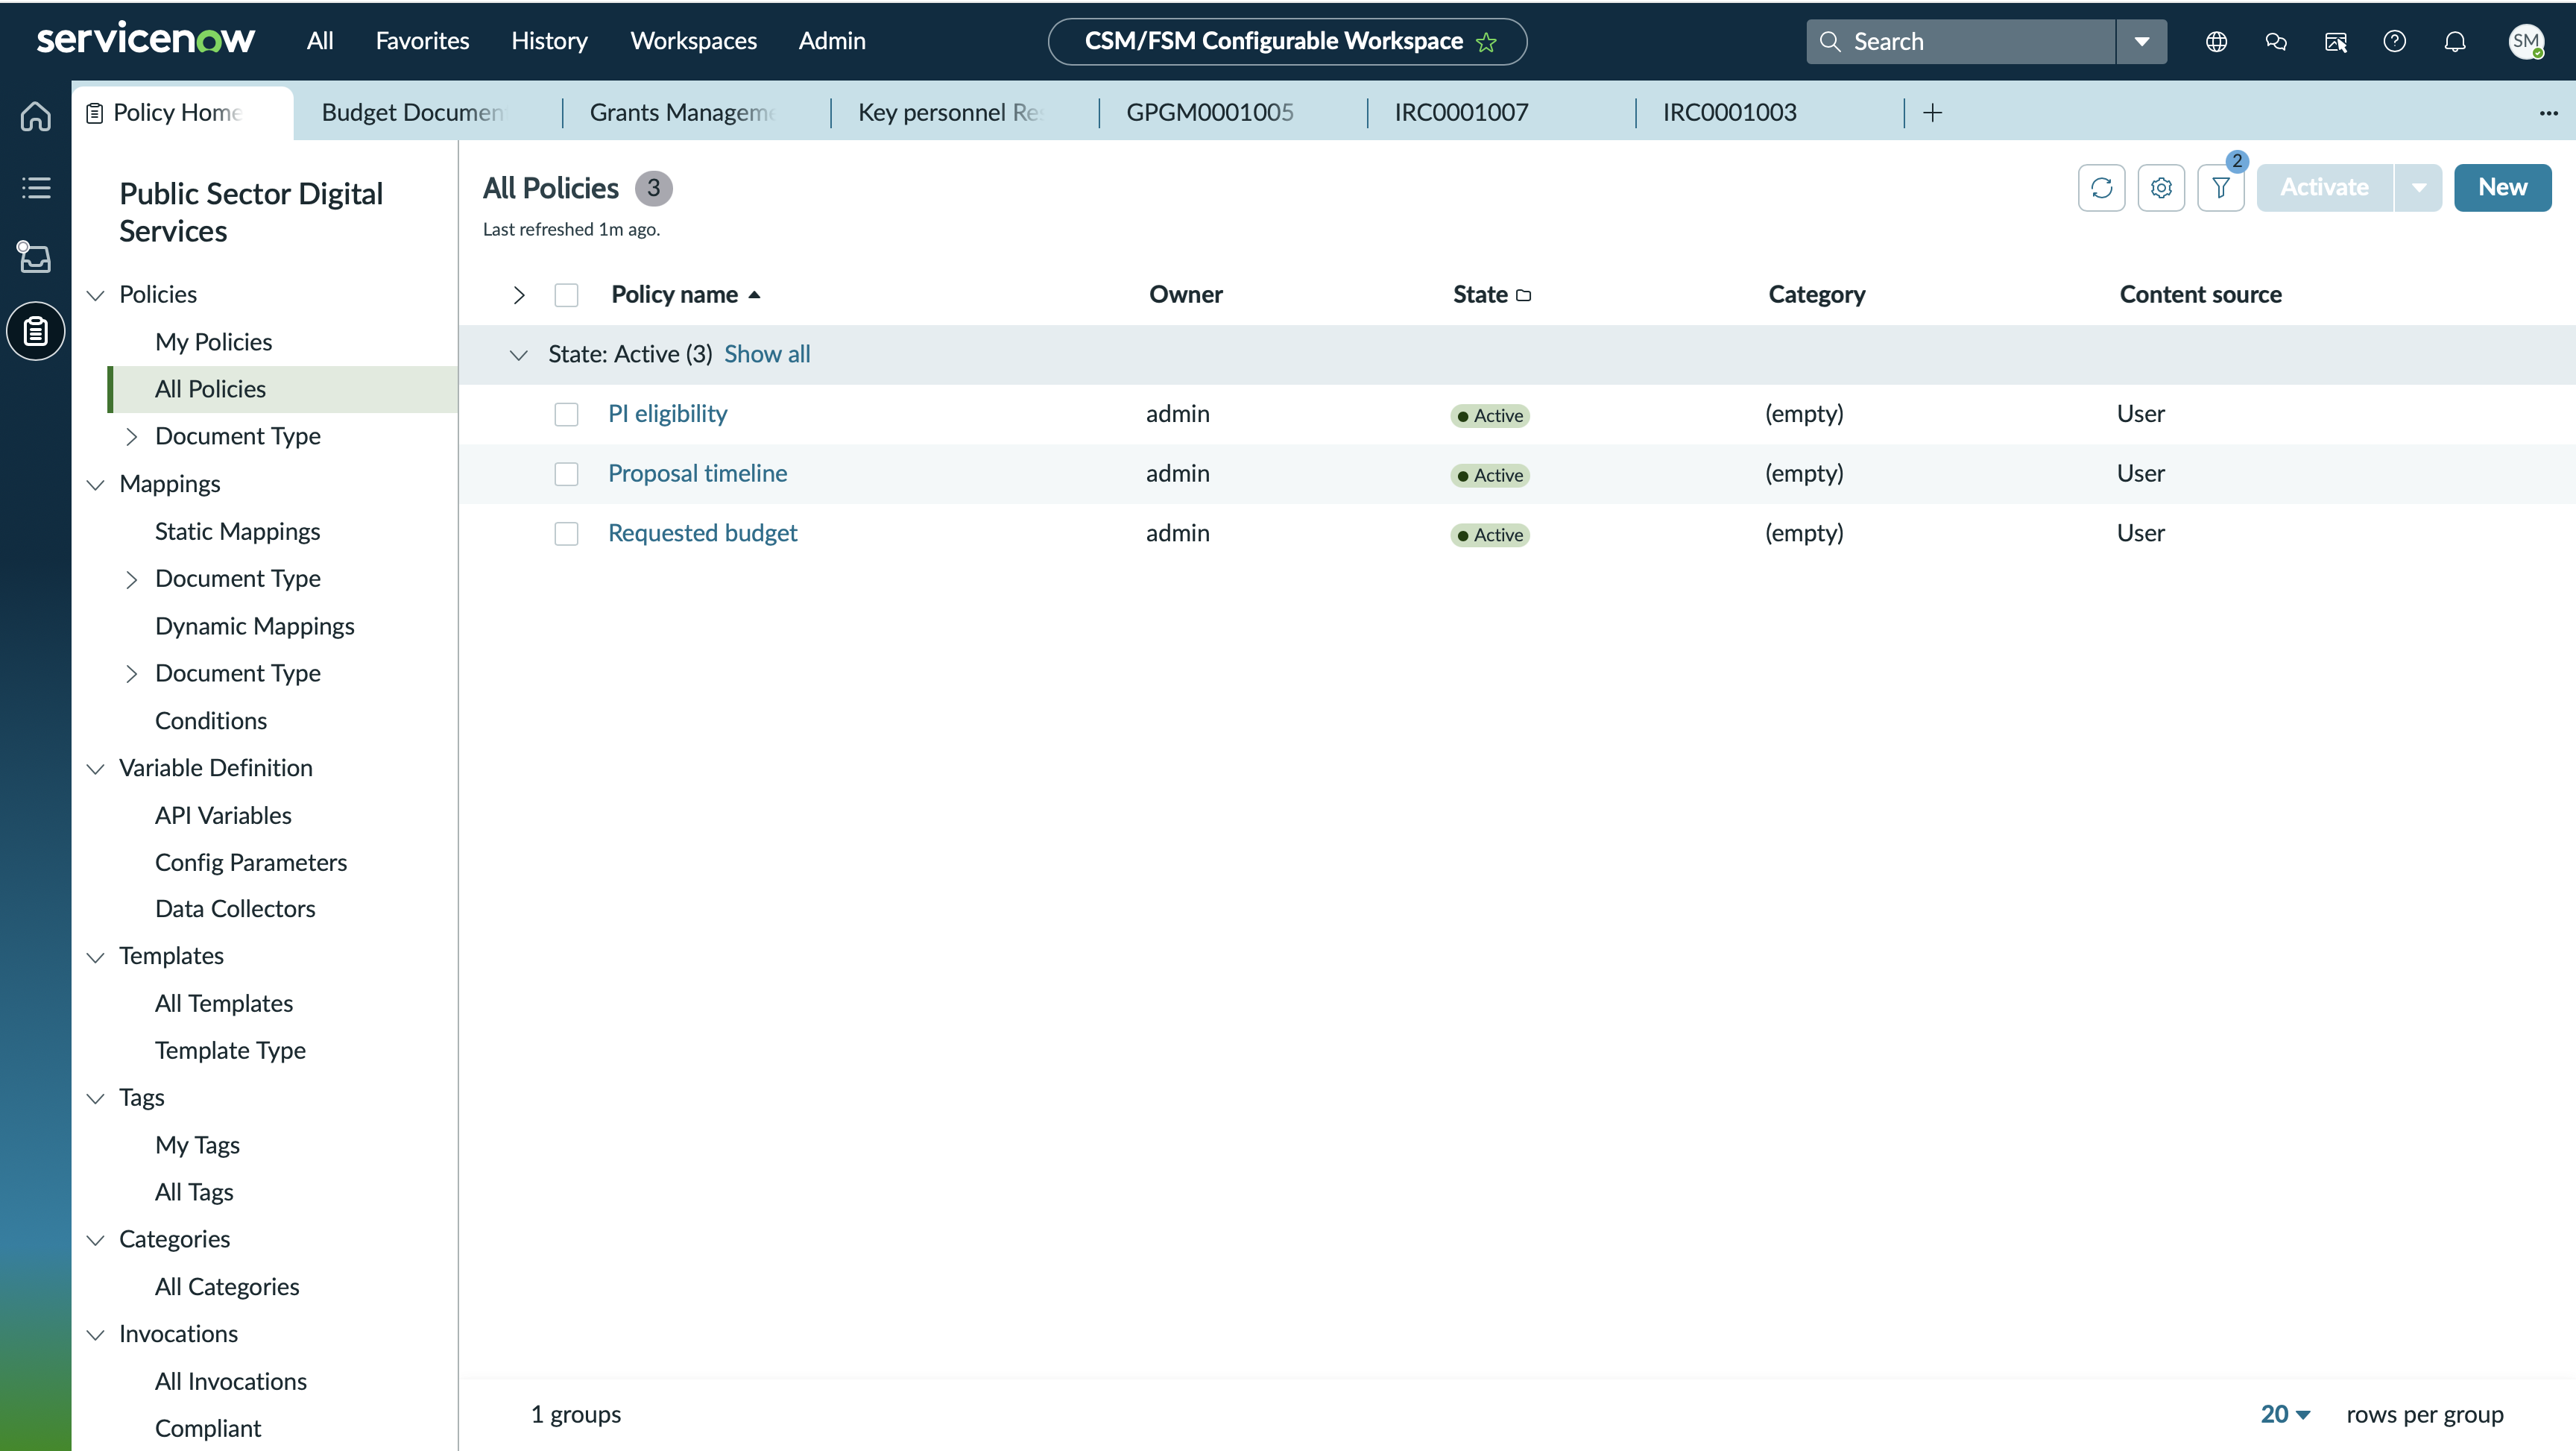Open the Proposal timeline policy
Viewport: 2576px width, 1451px height.
697,473
